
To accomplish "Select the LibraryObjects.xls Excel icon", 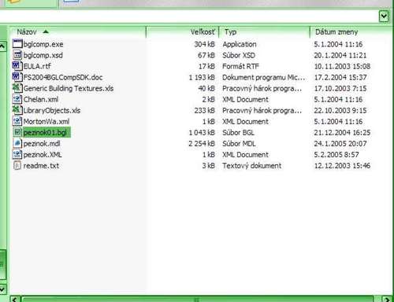I will [x=17, y=110].
